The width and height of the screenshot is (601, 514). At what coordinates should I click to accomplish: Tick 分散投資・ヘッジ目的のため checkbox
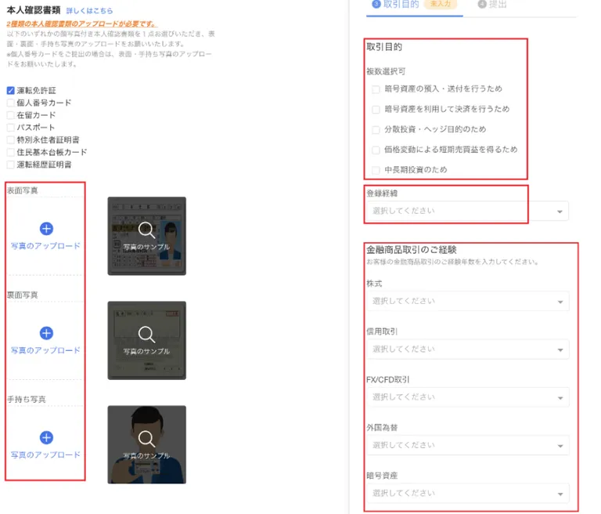point(376,130)
